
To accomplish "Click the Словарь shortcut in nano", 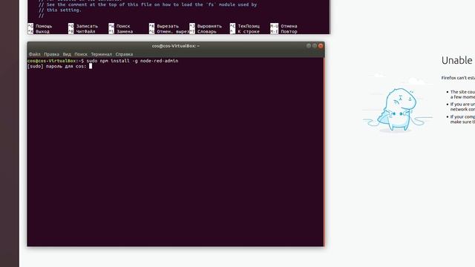I will 203,31.
